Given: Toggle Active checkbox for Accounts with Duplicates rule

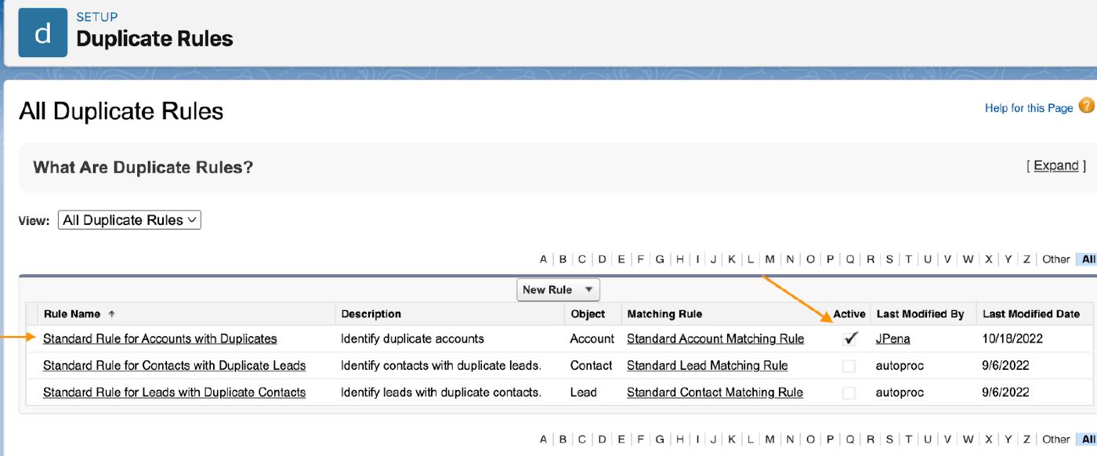Looking at the screenshot, I should [x=849, y=339].
